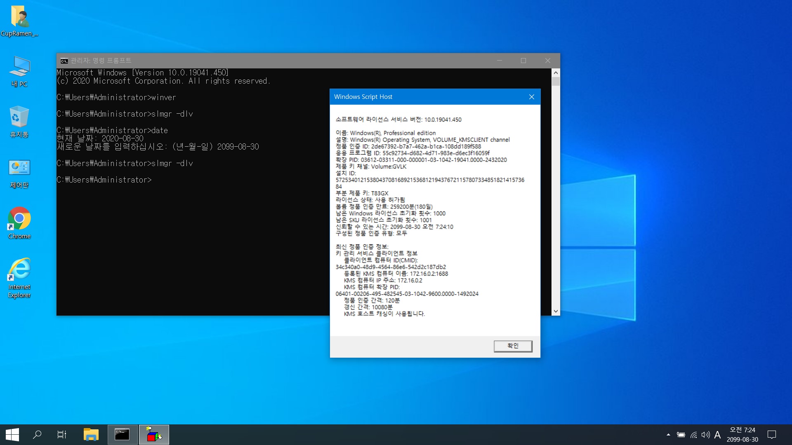Click the '갱신 간격: 10080분' line
792x445 pixels.
click(368, 307)
